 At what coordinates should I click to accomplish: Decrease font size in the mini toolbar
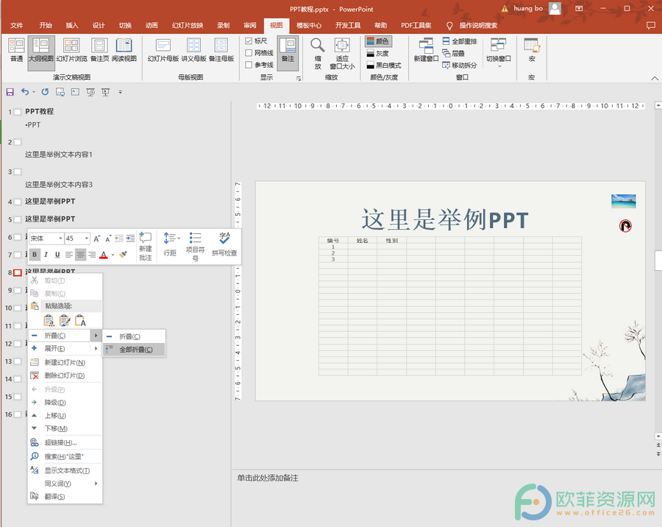pyautogui.click(x=108, y=238)
